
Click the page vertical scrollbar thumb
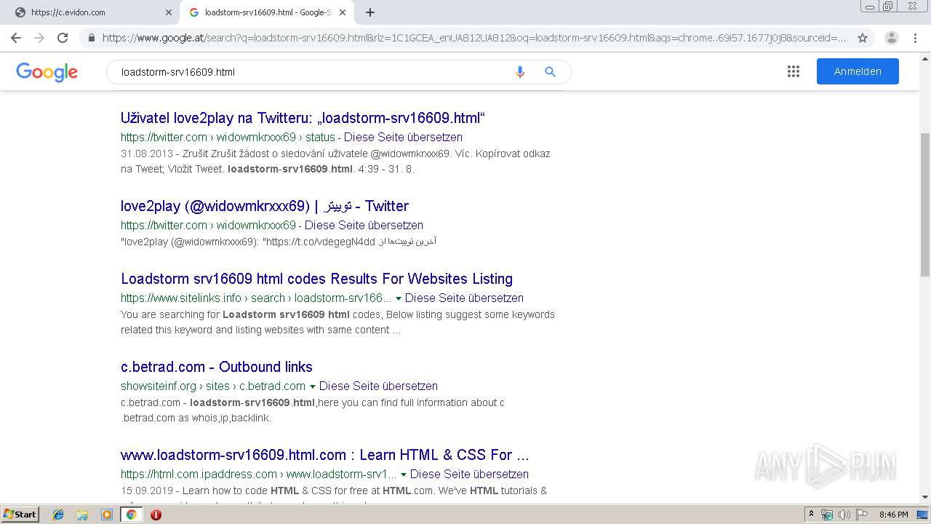[924, 205]
